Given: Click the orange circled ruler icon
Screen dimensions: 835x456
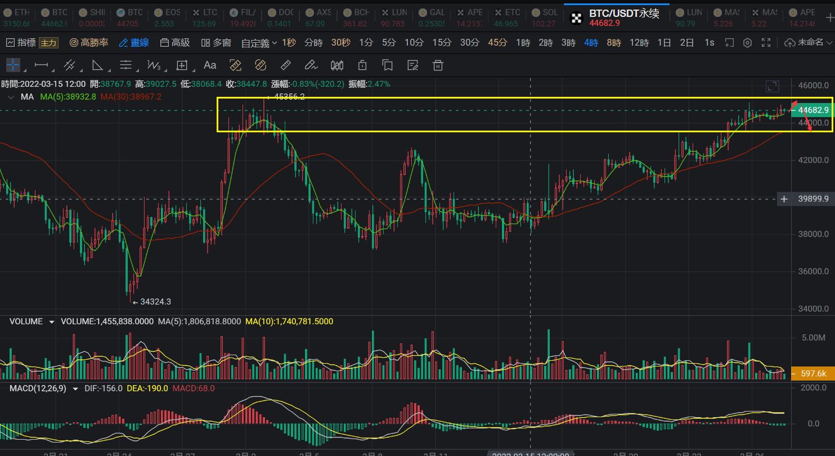Looking at the screenshot, I should click(x=261, y=65).
